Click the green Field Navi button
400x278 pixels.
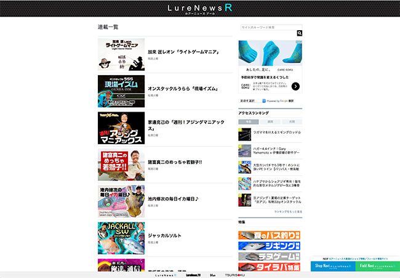378,266
